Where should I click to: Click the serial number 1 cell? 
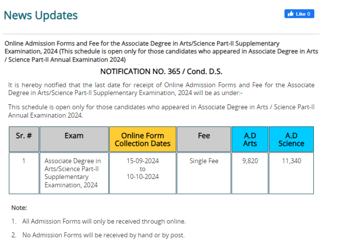23,161
